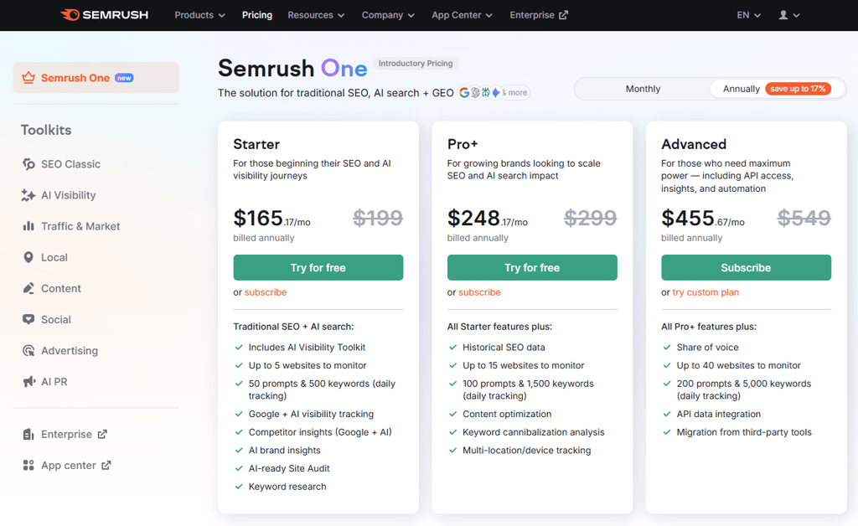Screen dimensions: 858x526
Task: Click Try for free on Pro+ plan
Action: (532, 267)
